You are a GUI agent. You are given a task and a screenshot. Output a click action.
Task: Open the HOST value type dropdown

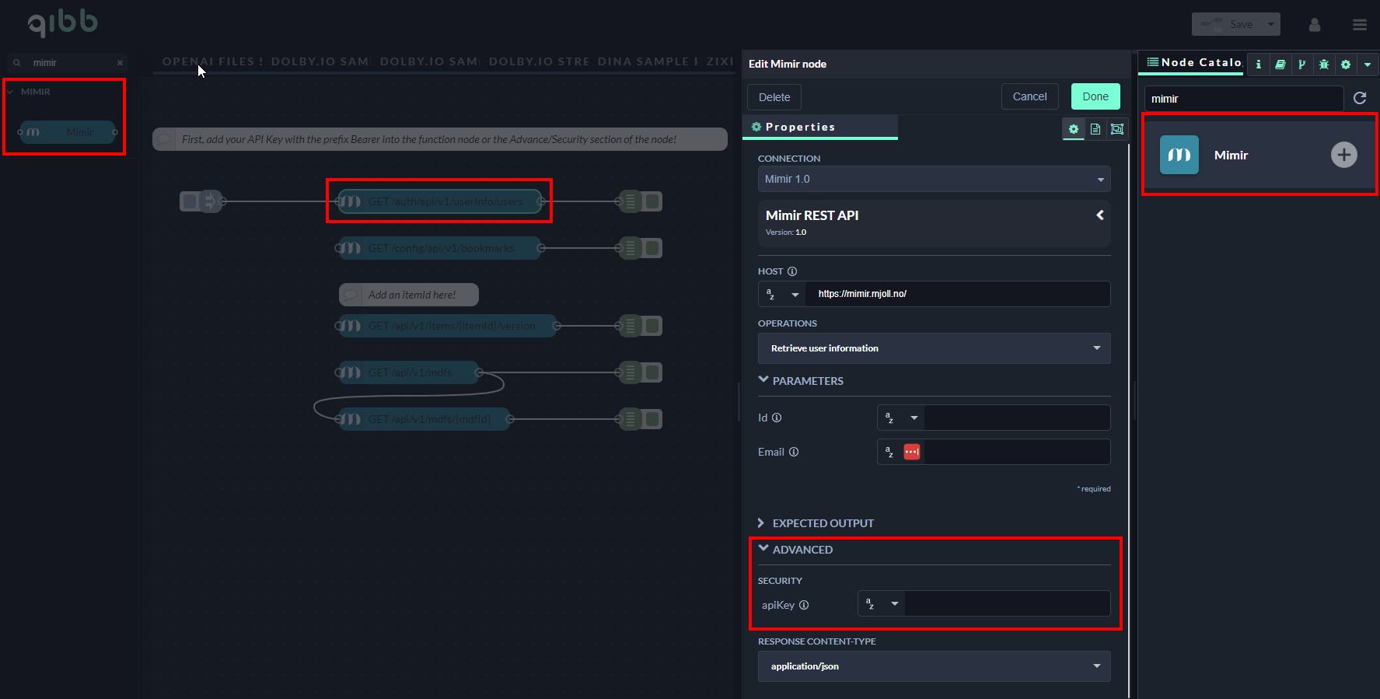point(783,294)
